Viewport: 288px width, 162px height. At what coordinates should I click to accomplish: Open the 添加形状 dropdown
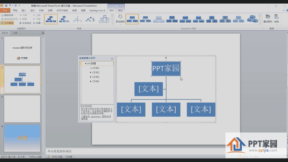click(x=8, y=15)
